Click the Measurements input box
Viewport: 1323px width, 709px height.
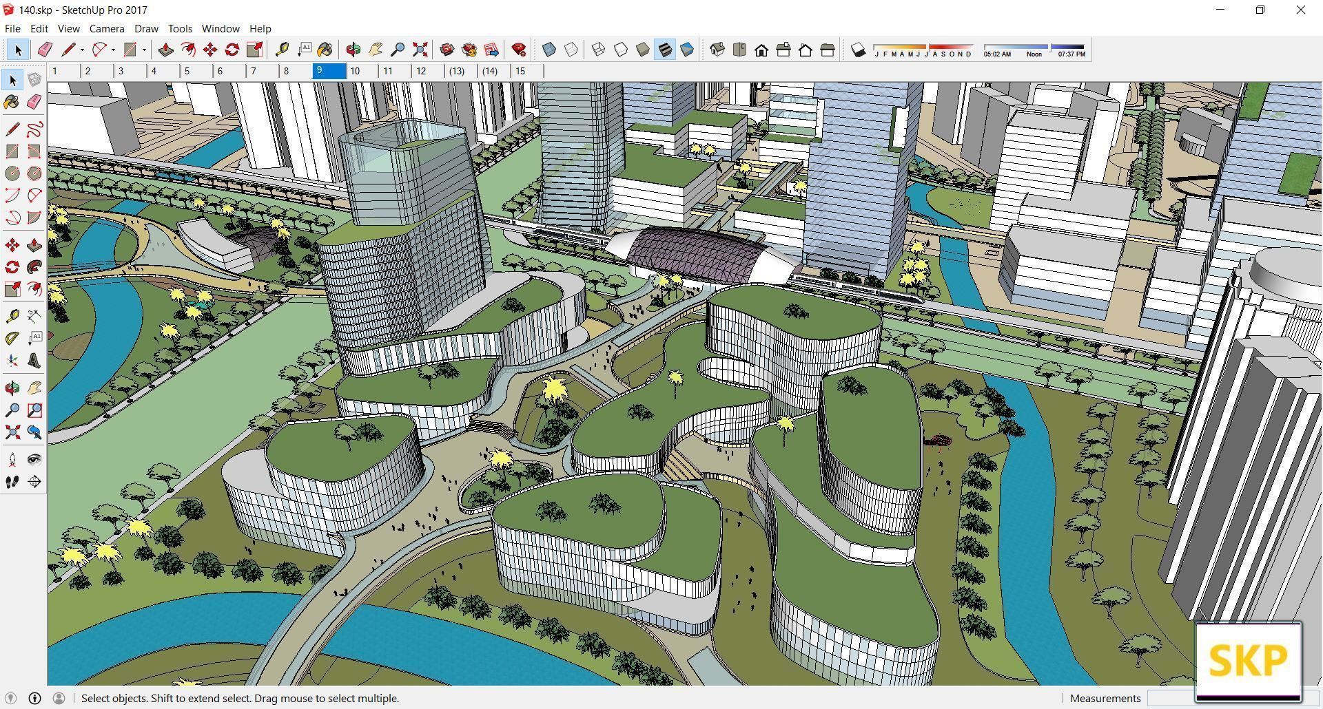[1171, 698]
